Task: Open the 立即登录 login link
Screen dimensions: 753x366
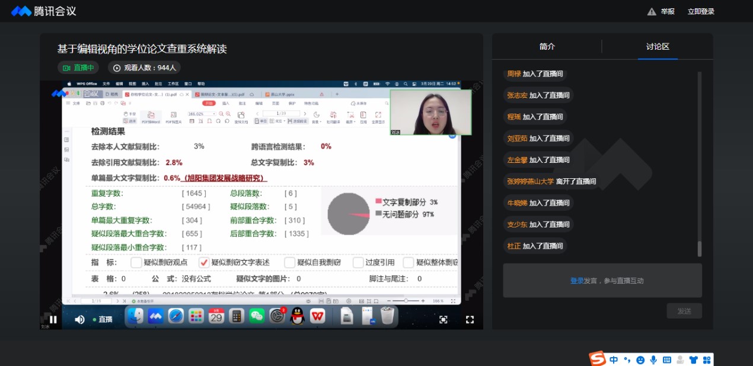Action: pyautogui.click(x=701, y=11)
